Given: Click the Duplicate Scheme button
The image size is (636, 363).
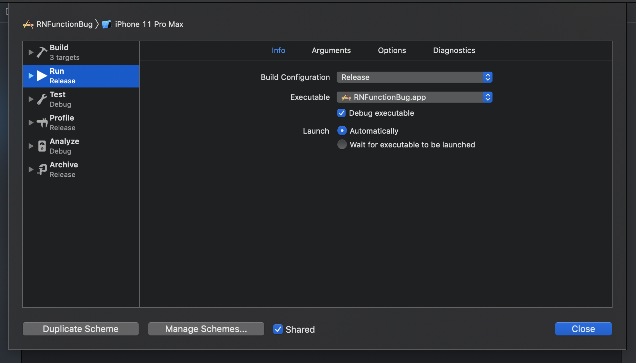Looking at the screenshot, I should pyautogui.click(x=80, y=329).
